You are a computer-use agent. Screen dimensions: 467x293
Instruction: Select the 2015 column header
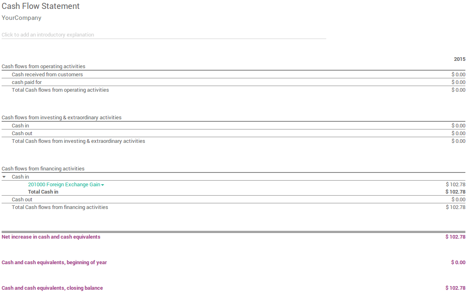(459, 59)
